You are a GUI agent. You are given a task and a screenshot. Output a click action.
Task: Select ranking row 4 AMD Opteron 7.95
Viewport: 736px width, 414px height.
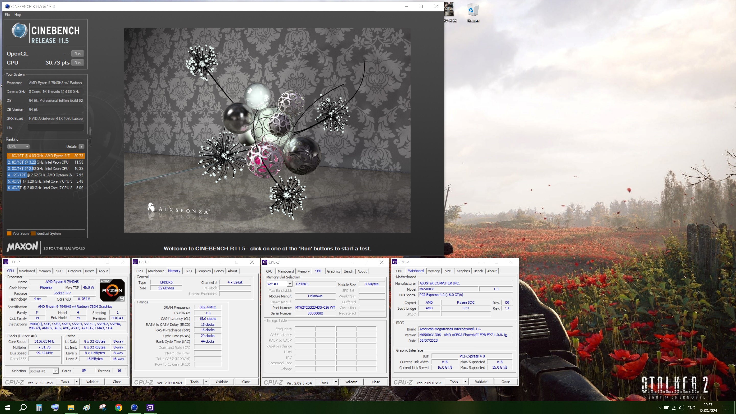pyautogui.click(x=46, y=175)
